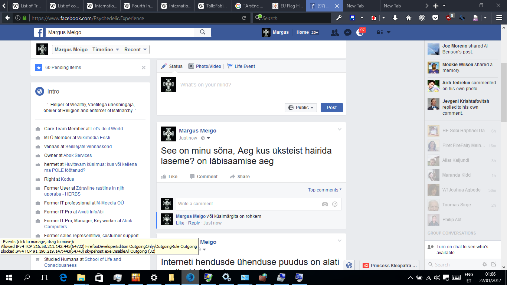507x285 pixels.
Task: Open post options chevron on first post
Action: tap(339, 130)
